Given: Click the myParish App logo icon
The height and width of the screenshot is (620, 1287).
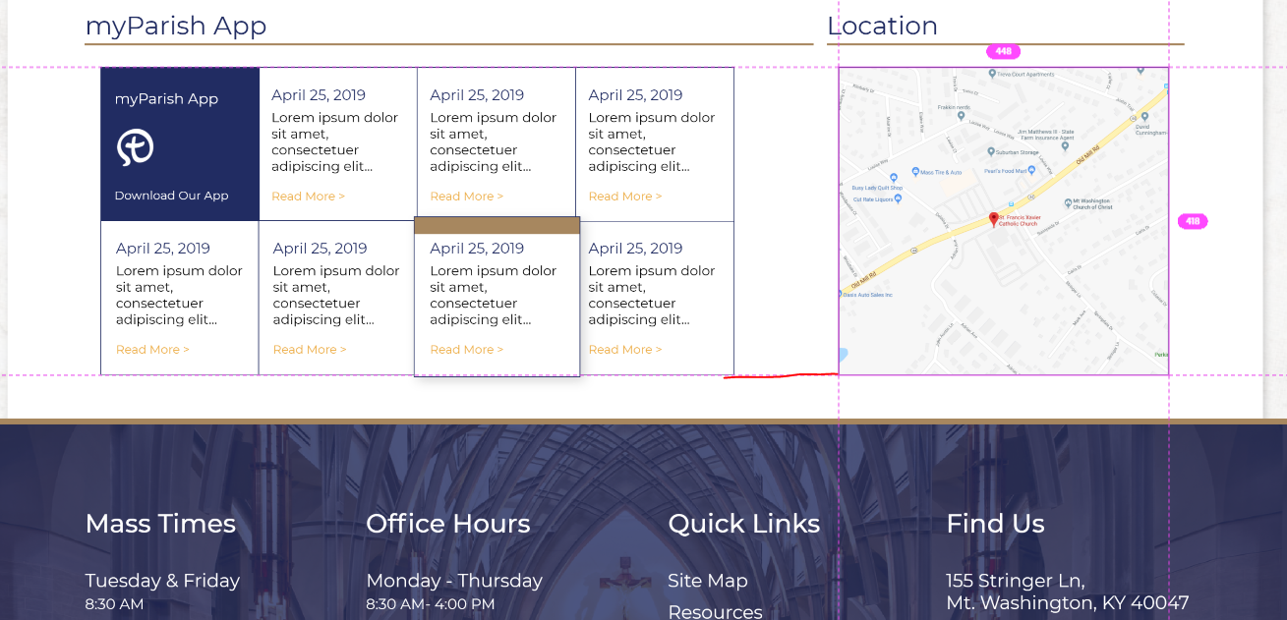Looking at the screenshot, I should tap(136, 147).
